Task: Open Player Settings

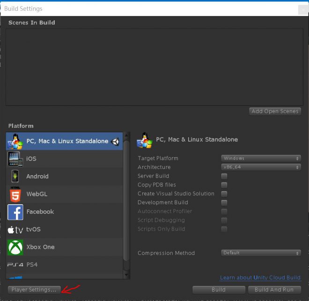Action: click(x=34, y=290)
